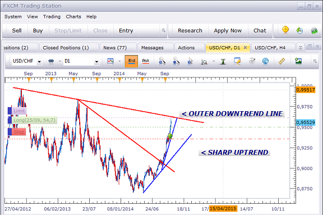Click the Sell button
This screenshot has width=323, height=215.
17,30
